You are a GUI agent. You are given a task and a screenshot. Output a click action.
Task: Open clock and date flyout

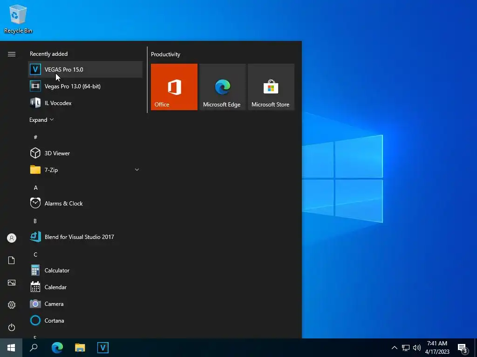coord(437,348)
